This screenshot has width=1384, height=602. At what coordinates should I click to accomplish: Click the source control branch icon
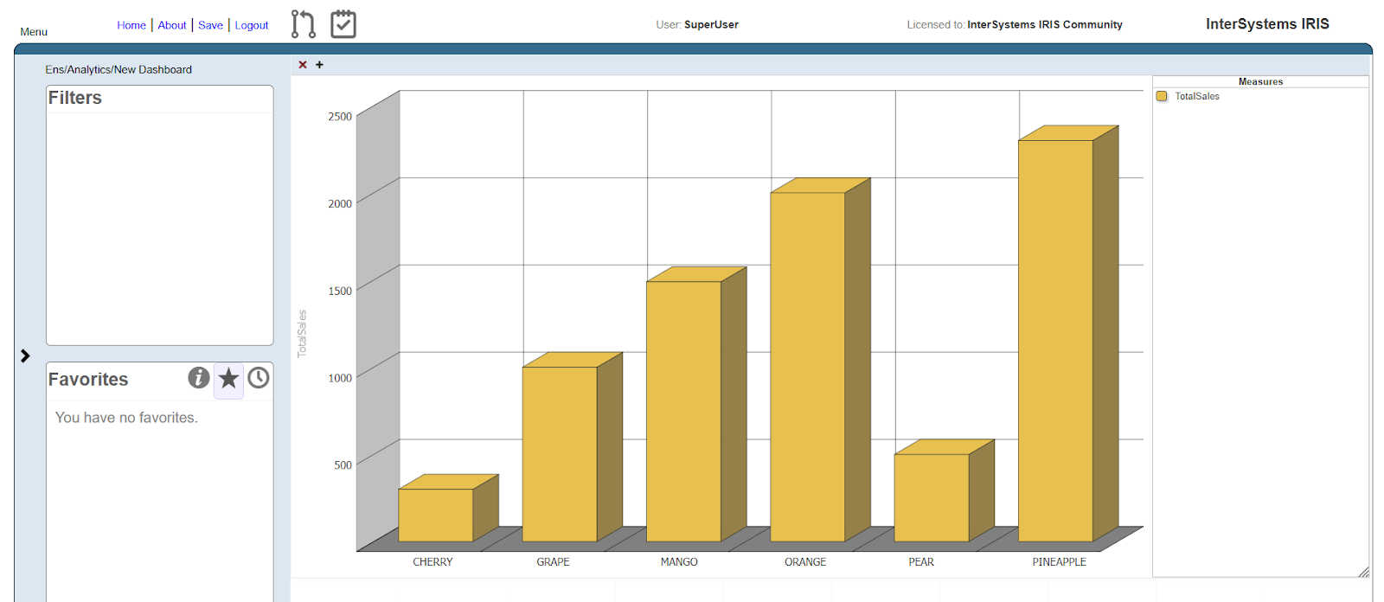303,24
